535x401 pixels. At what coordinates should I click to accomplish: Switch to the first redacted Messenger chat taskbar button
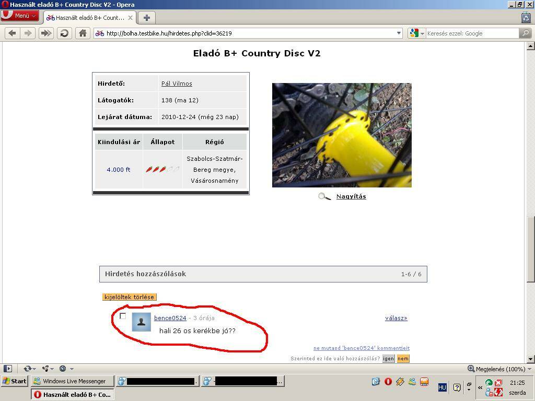coord(157,381)
